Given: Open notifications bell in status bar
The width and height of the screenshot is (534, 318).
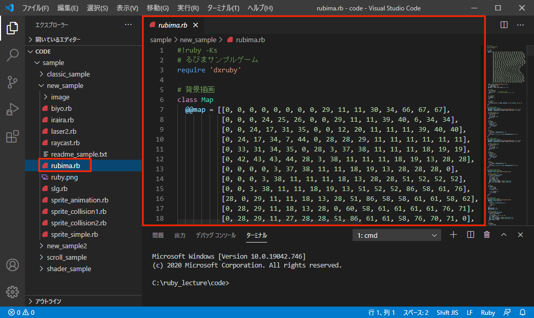Looking at the screenshot, I should (x=523, y=313).
